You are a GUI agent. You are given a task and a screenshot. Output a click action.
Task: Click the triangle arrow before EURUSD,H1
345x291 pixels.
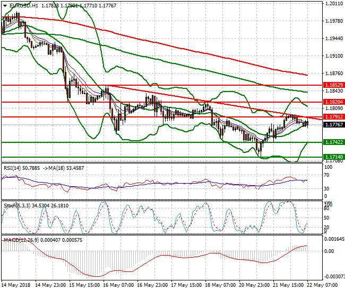(x=5, y=6)
